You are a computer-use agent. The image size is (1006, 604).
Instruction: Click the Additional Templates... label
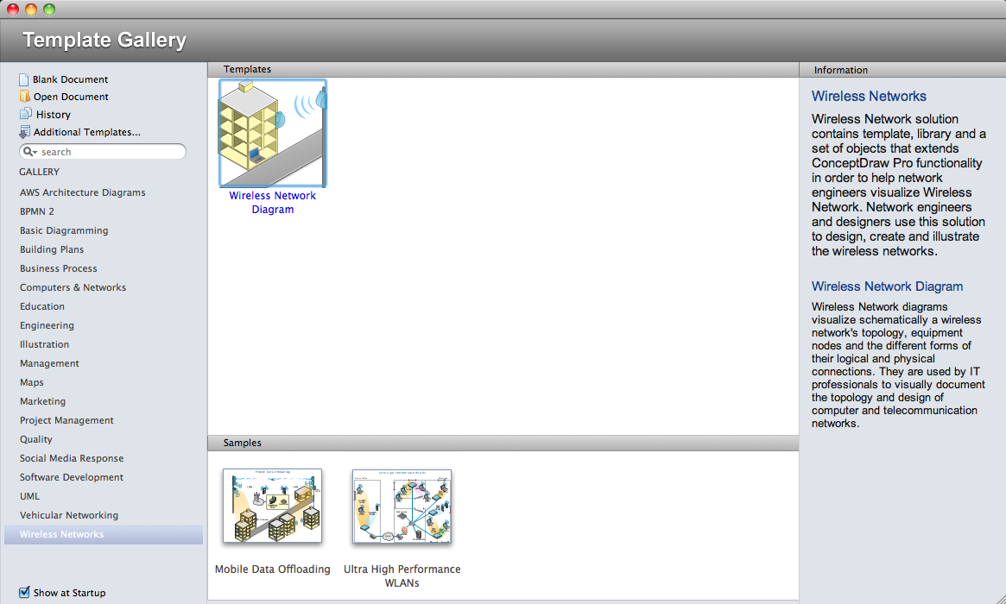86,132
